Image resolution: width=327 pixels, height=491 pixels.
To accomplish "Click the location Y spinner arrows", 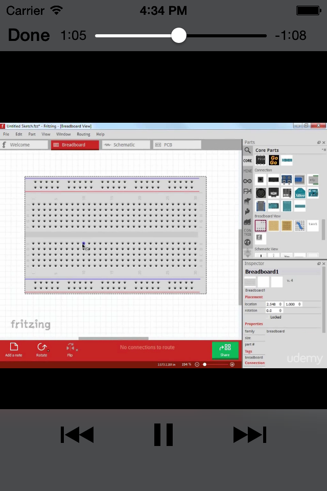I will click(x=299, y=304).
